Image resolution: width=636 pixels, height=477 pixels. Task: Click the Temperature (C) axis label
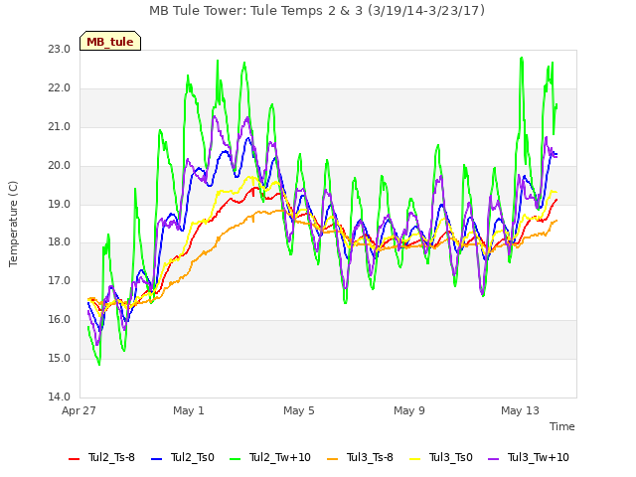pos(13,224)
